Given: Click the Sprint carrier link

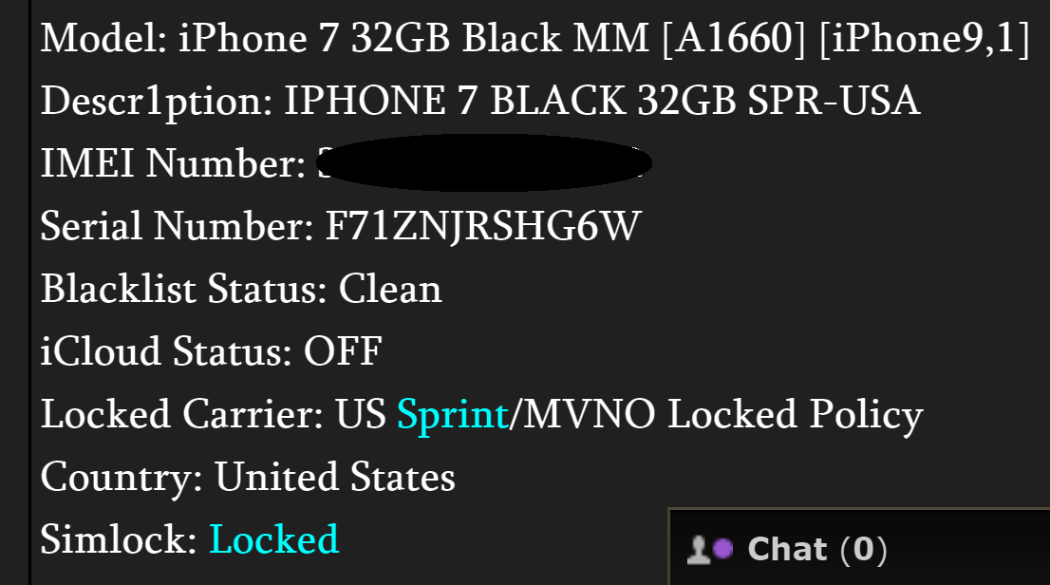Looking at the screenshot, I should [452, 414].
